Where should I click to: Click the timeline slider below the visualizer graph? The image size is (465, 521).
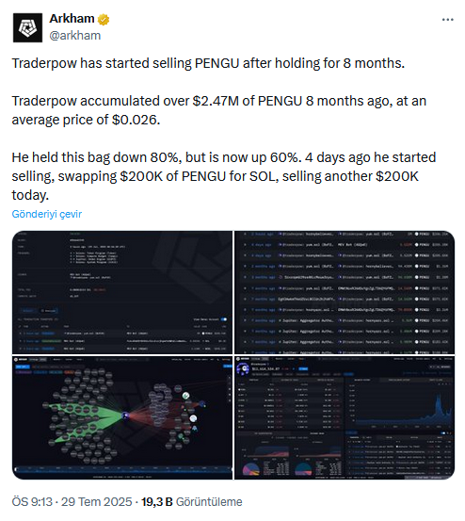click(122, 469)
